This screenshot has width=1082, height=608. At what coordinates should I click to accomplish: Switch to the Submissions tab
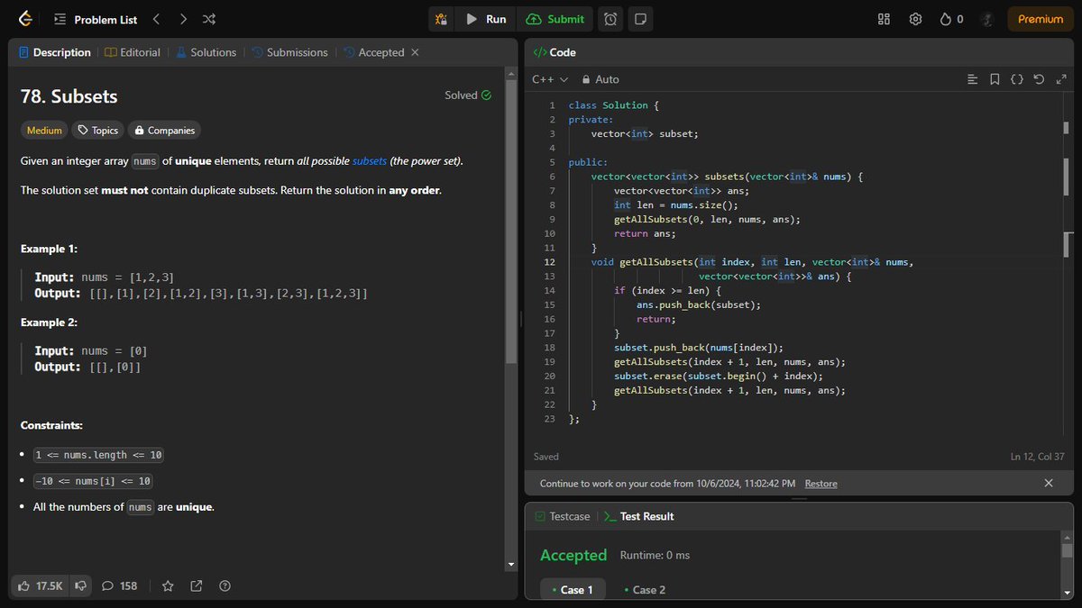pyautogui.click(x=289, y=52)
